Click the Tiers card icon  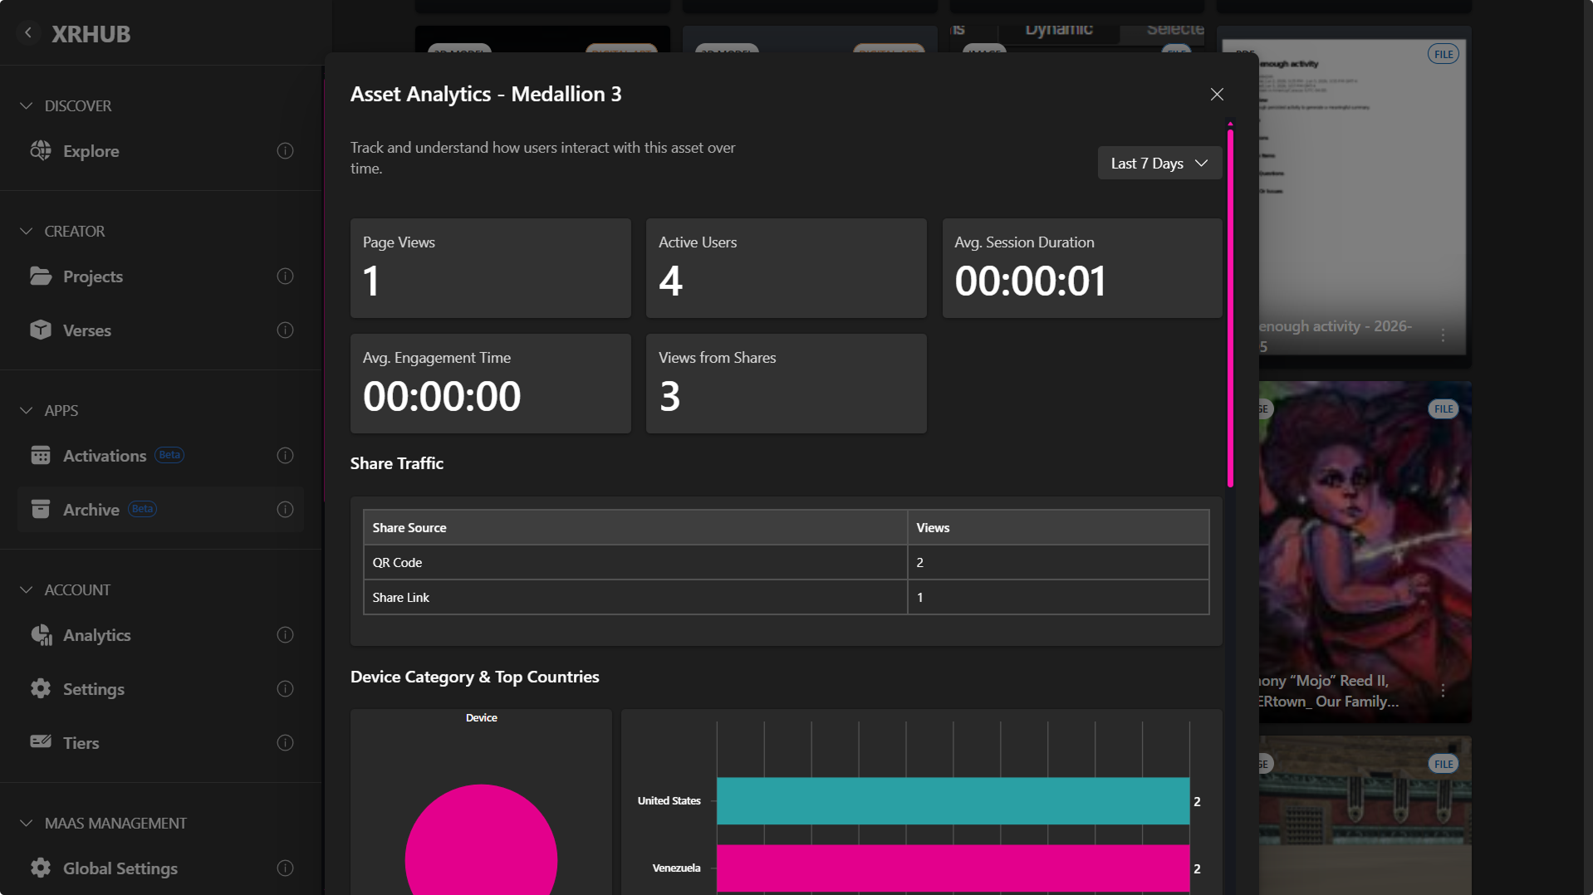pos(41,741)
